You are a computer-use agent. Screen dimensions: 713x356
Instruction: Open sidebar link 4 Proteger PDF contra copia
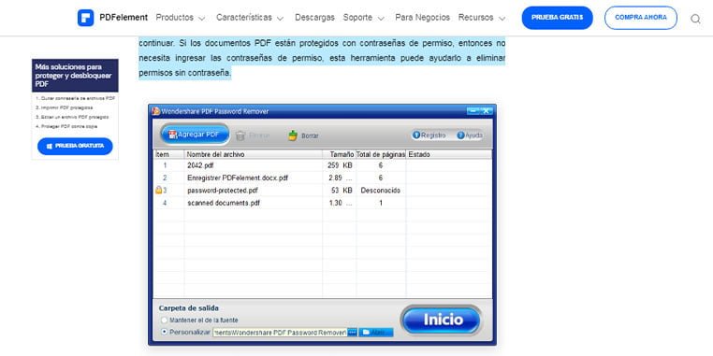point(66,127)
